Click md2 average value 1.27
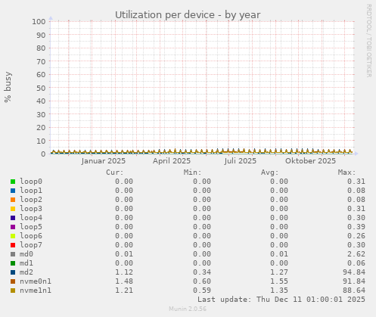 pos(279,272)
